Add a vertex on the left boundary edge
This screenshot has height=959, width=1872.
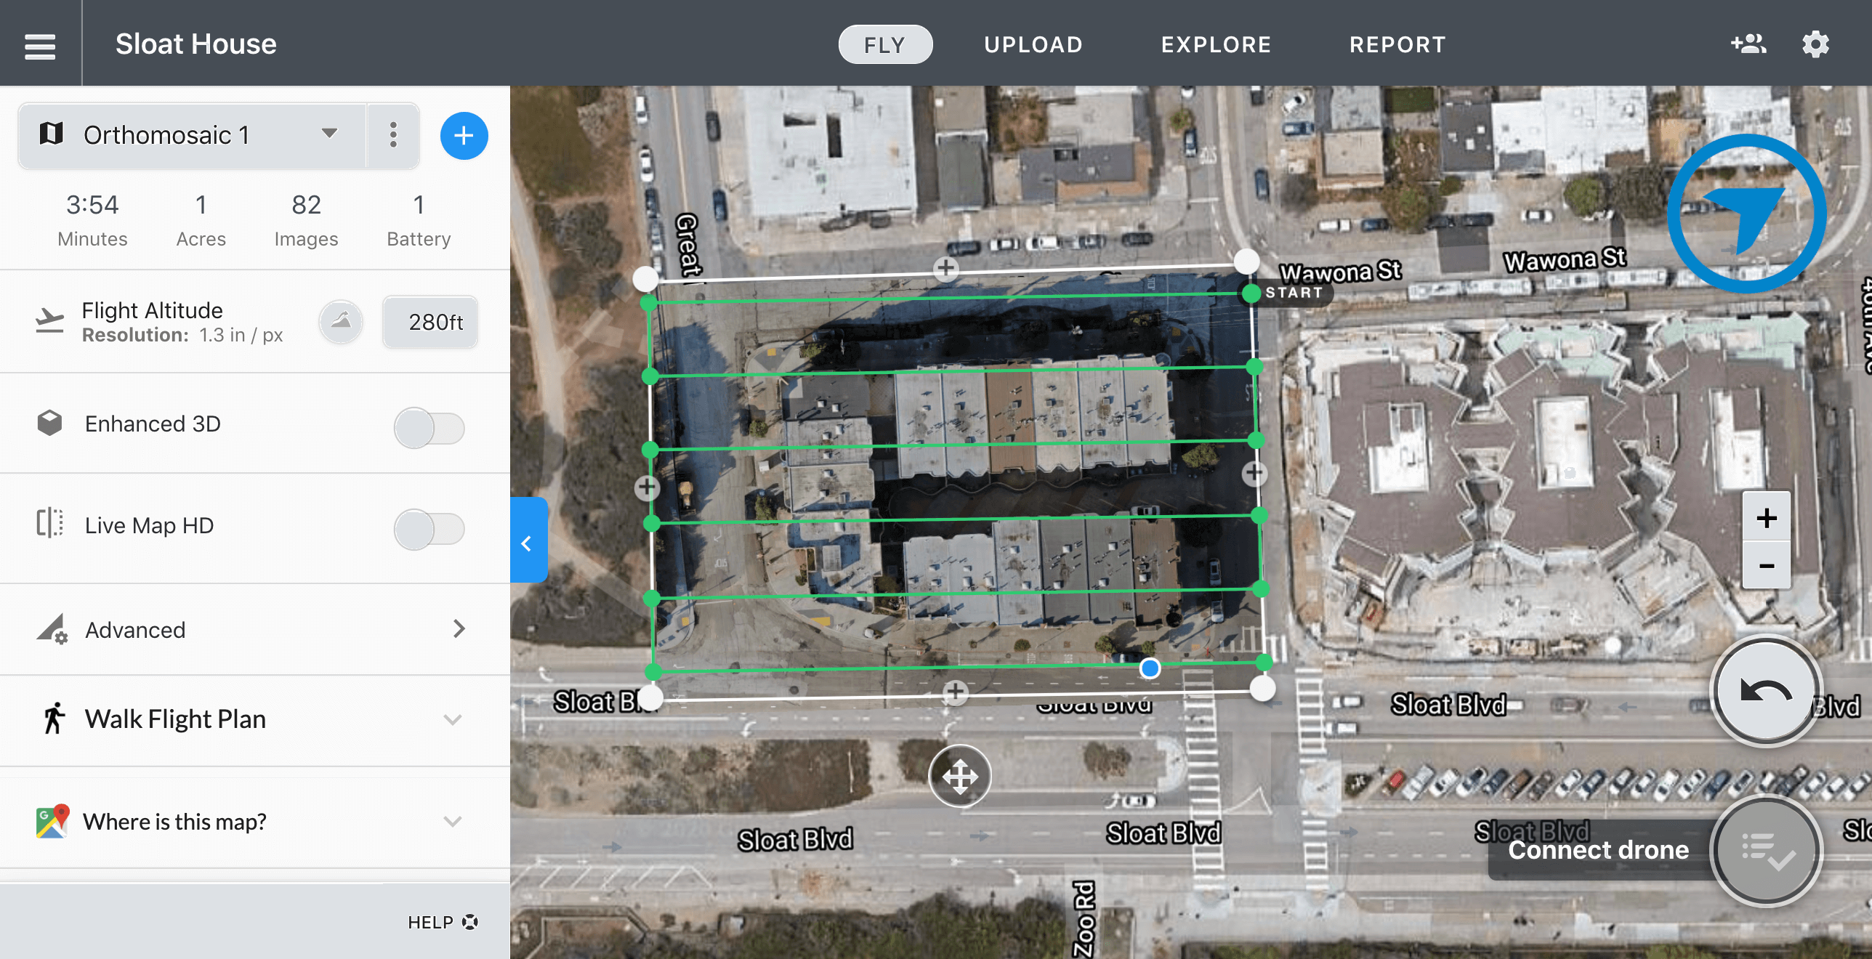[647, 487]
